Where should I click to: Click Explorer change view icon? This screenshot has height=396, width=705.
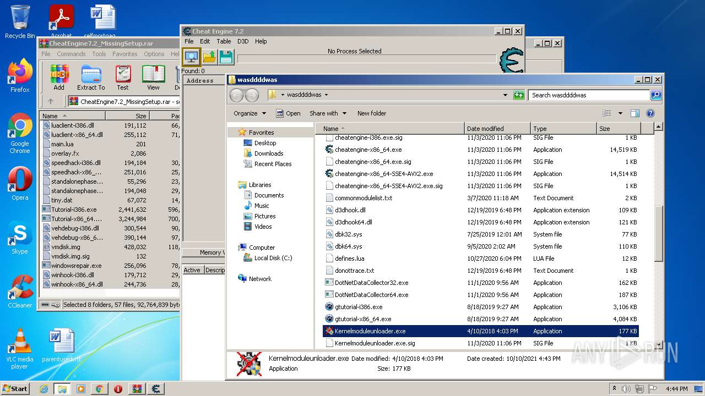(x=606, y=113)
